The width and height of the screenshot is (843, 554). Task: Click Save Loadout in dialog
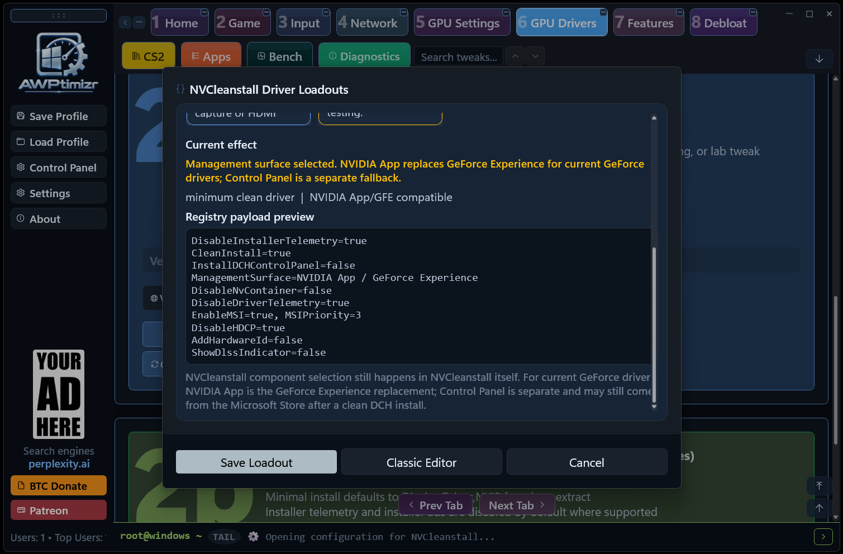tap(256, 462)
